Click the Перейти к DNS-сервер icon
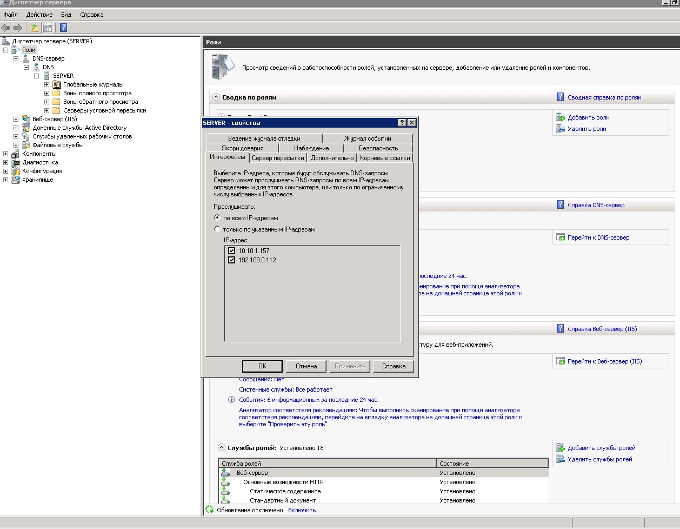680x529 pixels. 561,237
